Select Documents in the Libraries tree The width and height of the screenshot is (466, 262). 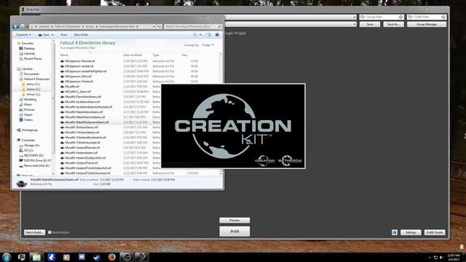[31, 74]
